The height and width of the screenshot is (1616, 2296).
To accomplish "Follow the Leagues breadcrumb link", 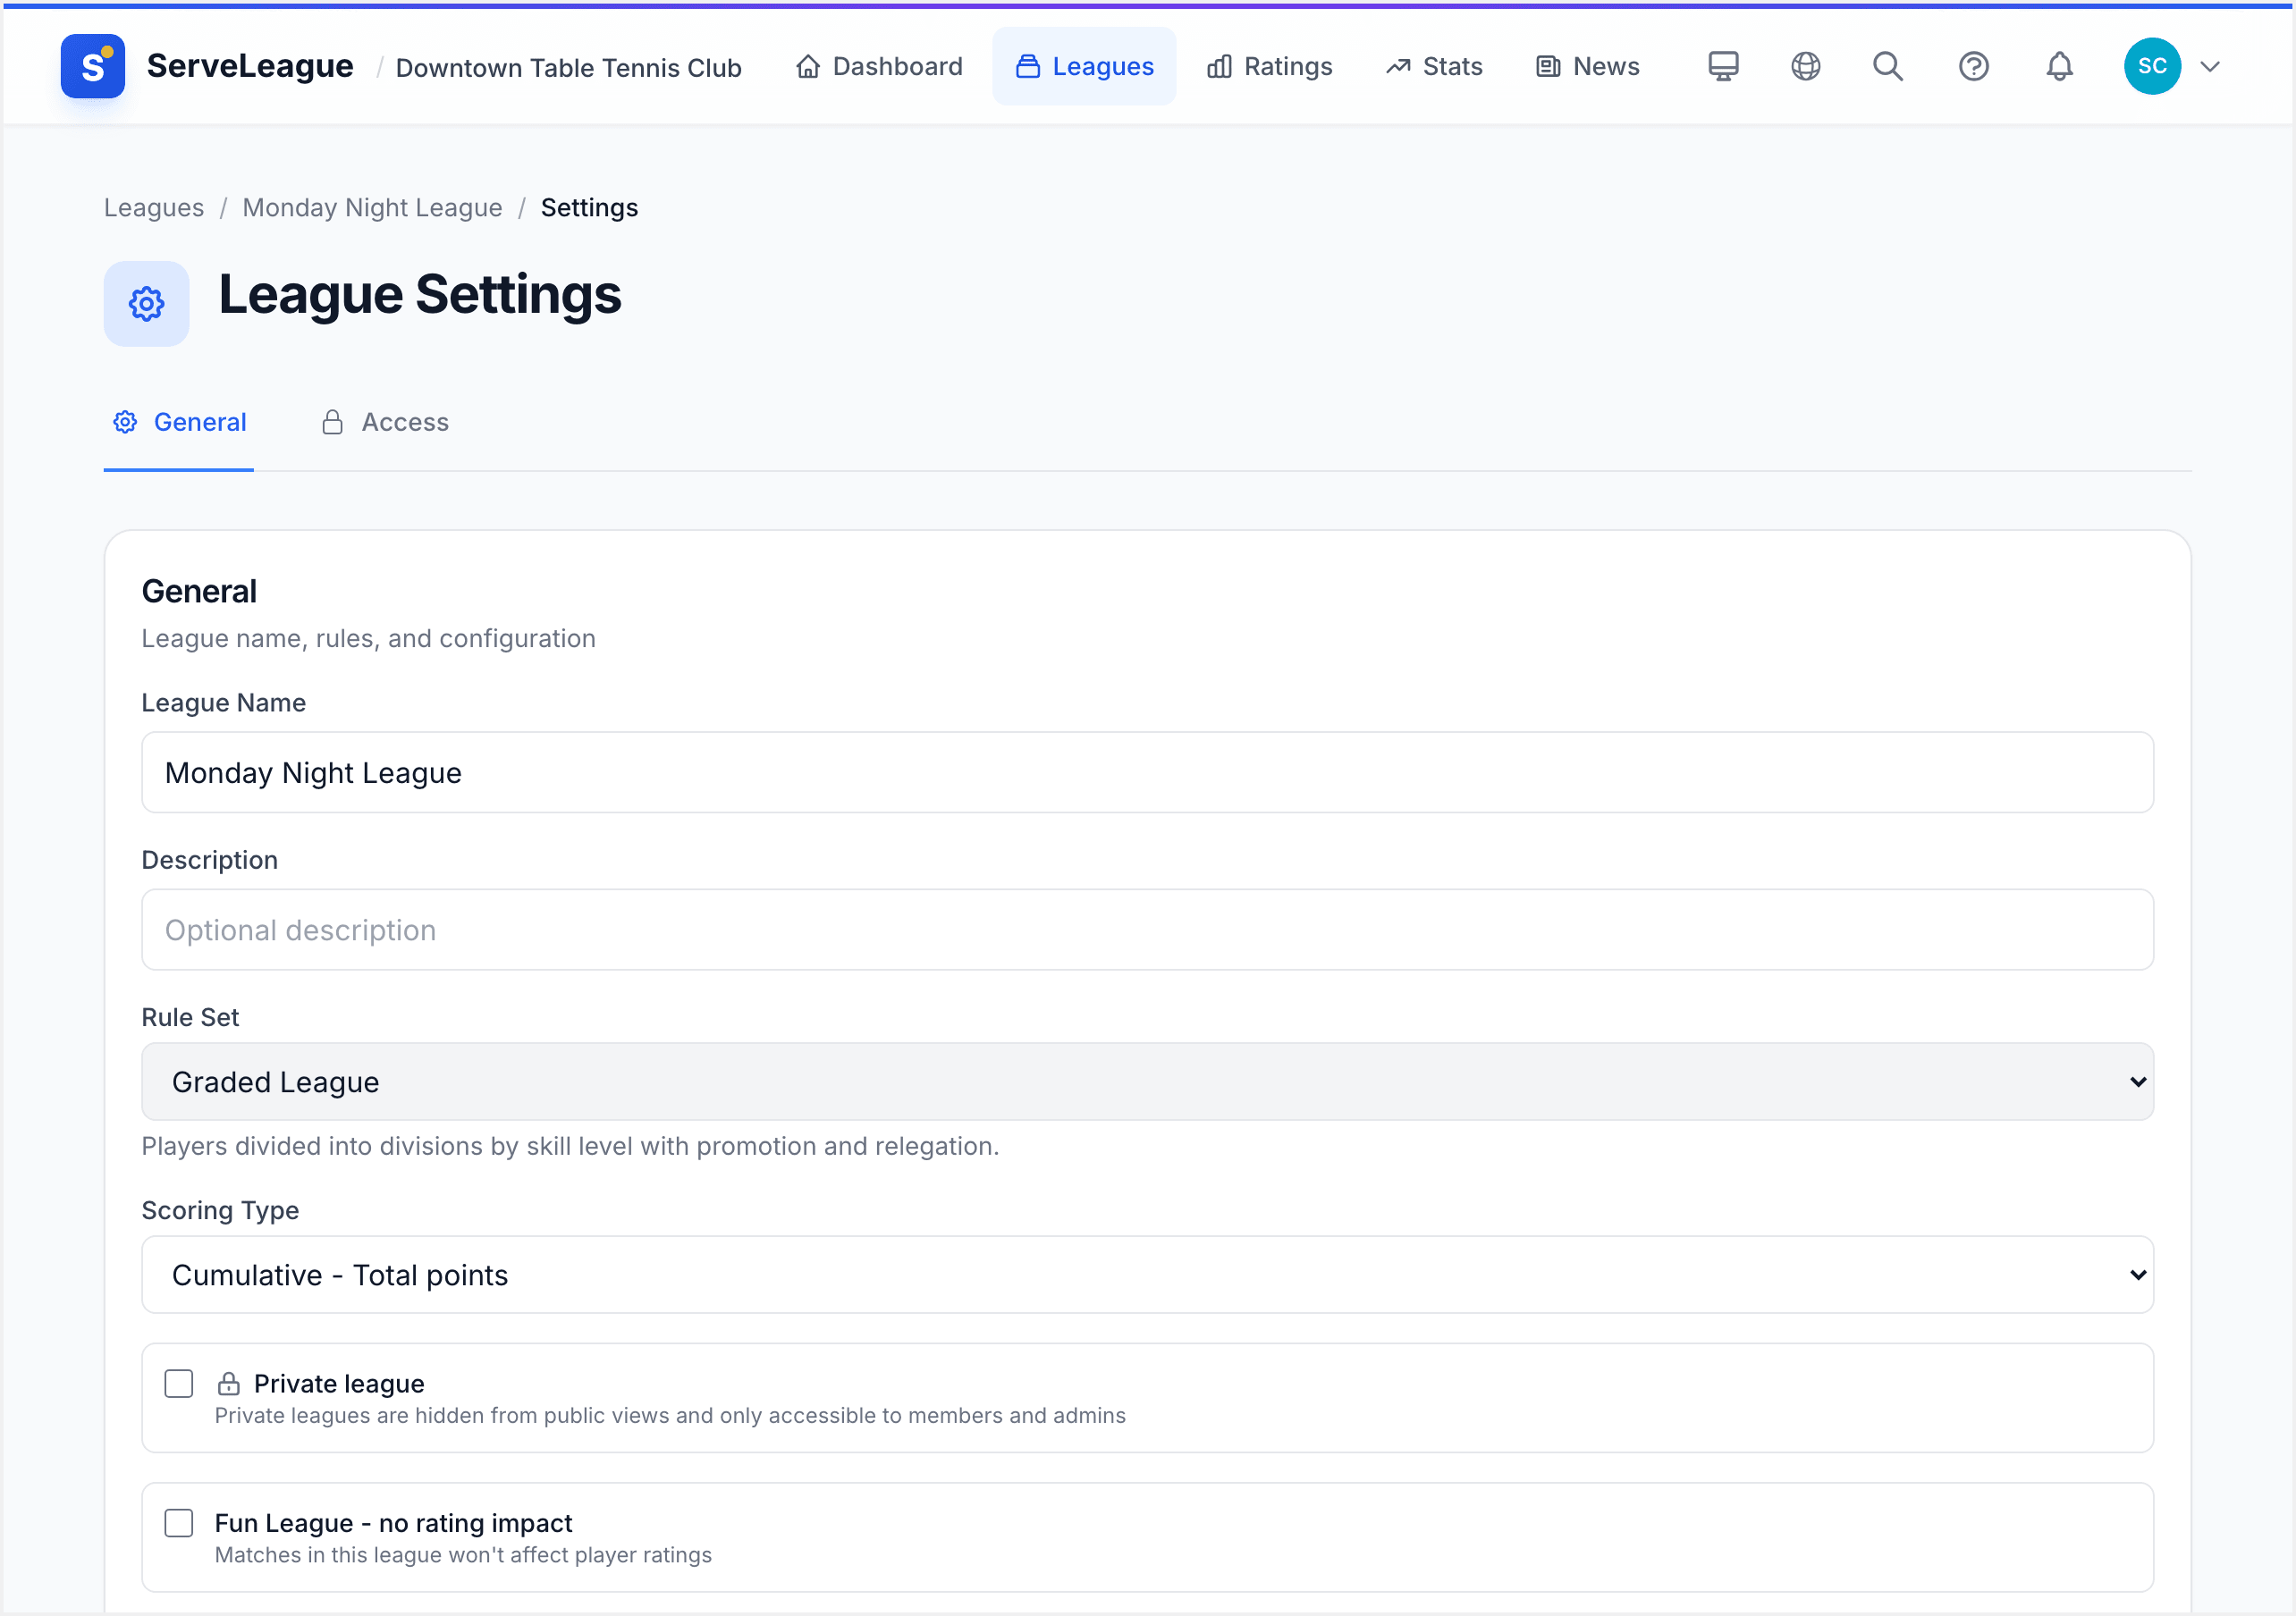I will pyautogui.click(x=154, y=207).
